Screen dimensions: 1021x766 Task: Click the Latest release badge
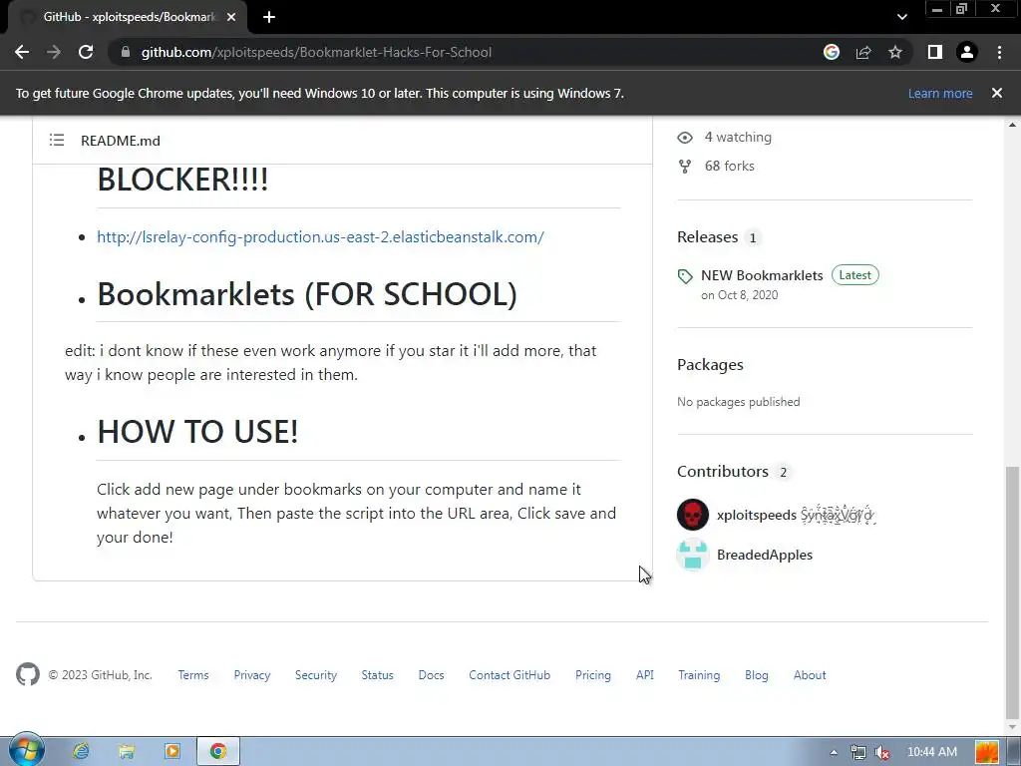854,275
